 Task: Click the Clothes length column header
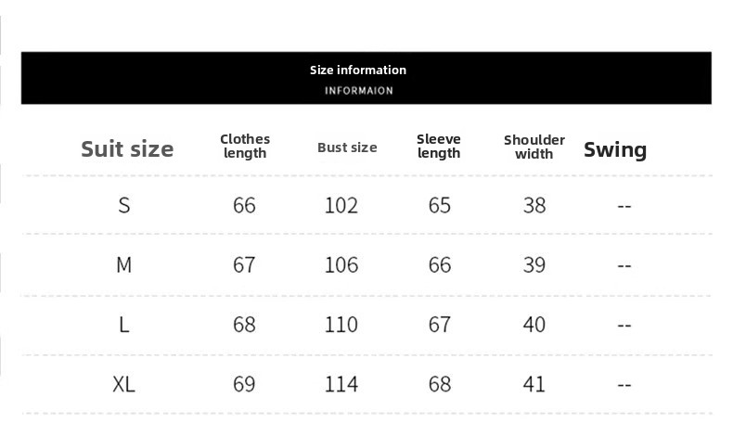[245, 147]
